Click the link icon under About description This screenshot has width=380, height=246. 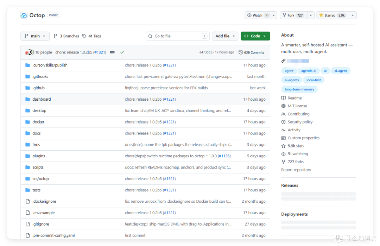click(x=283, y=61)
